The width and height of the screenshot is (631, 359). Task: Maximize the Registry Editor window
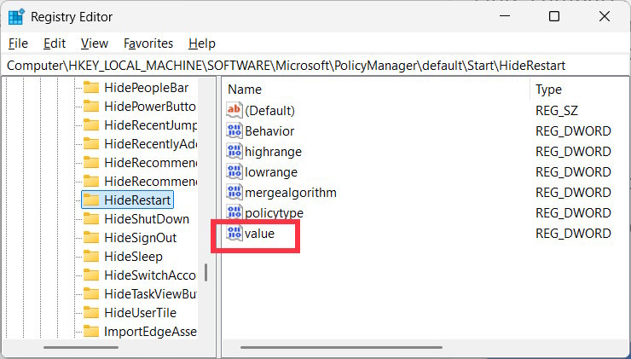coord(554,16)
